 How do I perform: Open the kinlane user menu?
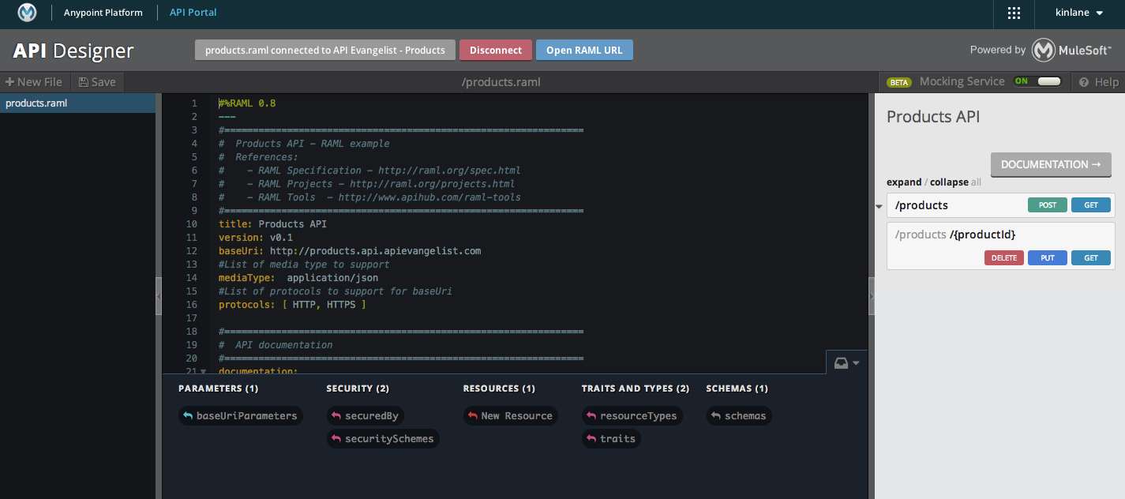[1079, 13]
